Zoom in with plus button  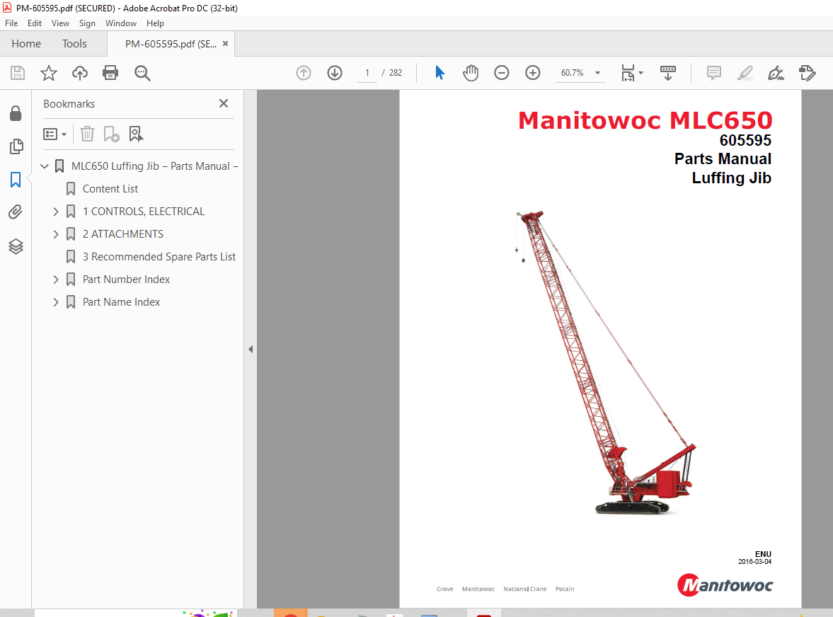[532, 73]
